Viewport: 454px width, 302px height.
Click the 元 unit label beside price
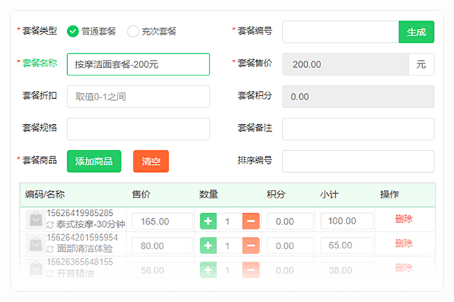click(421, 64)
